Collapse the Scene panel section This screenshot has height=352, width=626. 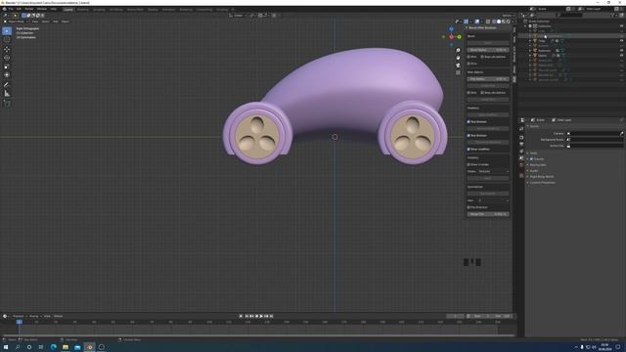coord(528,126)
